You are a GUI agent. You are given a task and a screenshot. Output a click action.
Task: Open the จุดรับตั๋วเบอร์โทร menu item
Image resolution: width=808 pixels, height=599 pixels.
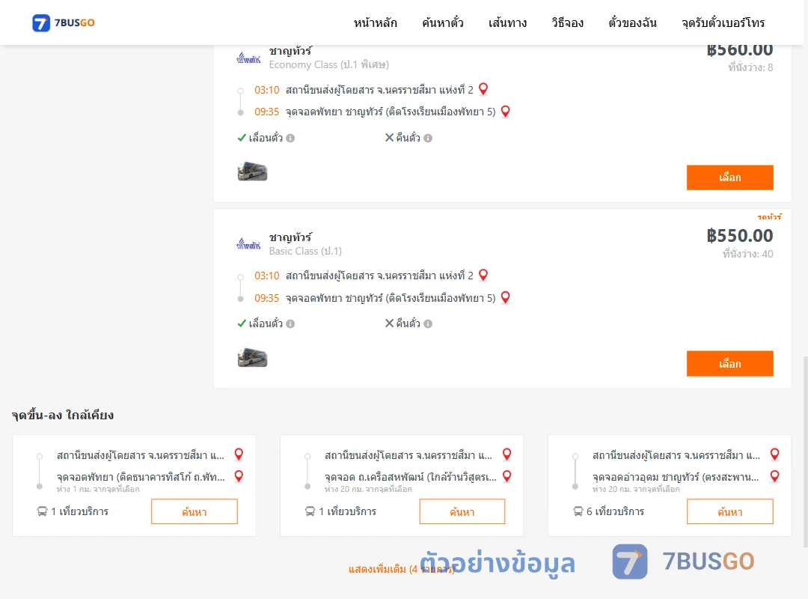point(723,22)
